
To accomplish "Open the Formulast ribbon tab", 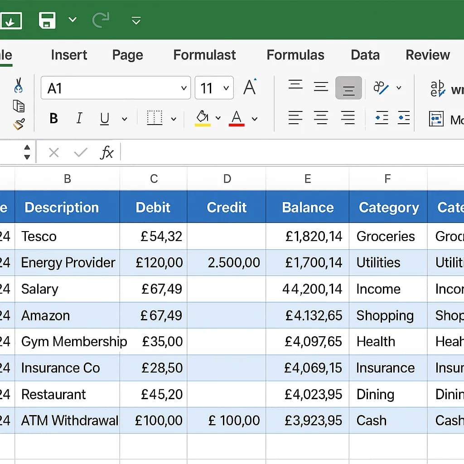I will tap(204, 55).
